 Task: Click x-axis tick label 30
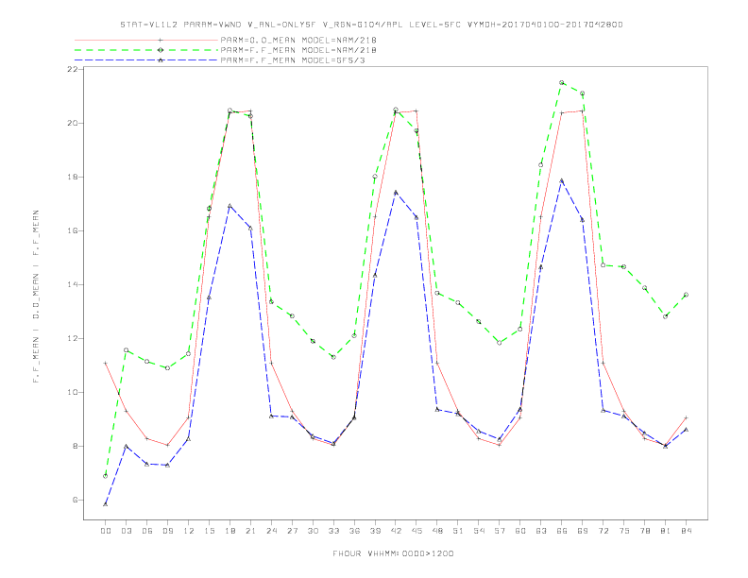tap(313, 531)
